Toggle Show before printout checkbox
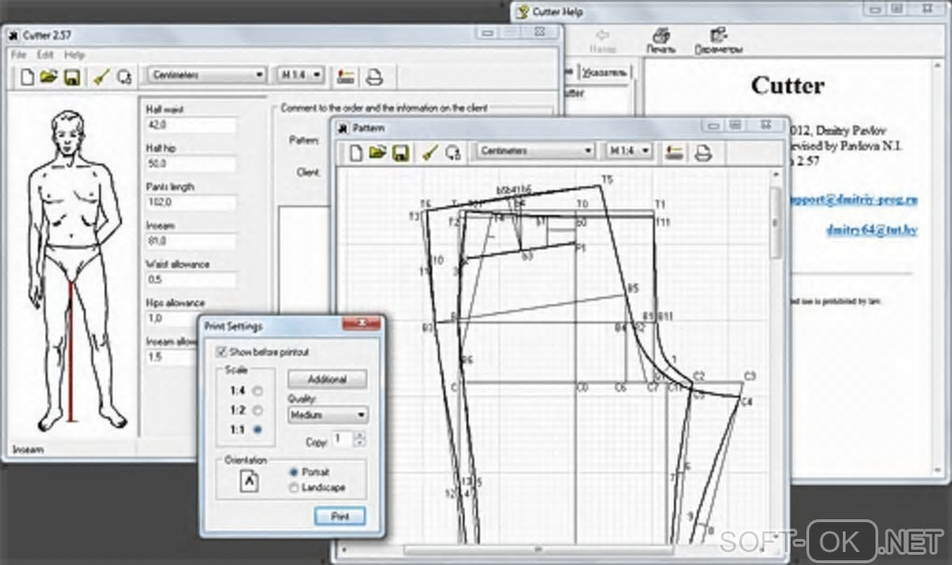This screenshot has width=952, height=565. [221, 351]
